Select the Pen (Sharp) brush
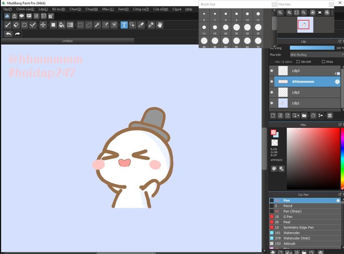The width and height of the screenshot is (344, 254). pos(305,211)
